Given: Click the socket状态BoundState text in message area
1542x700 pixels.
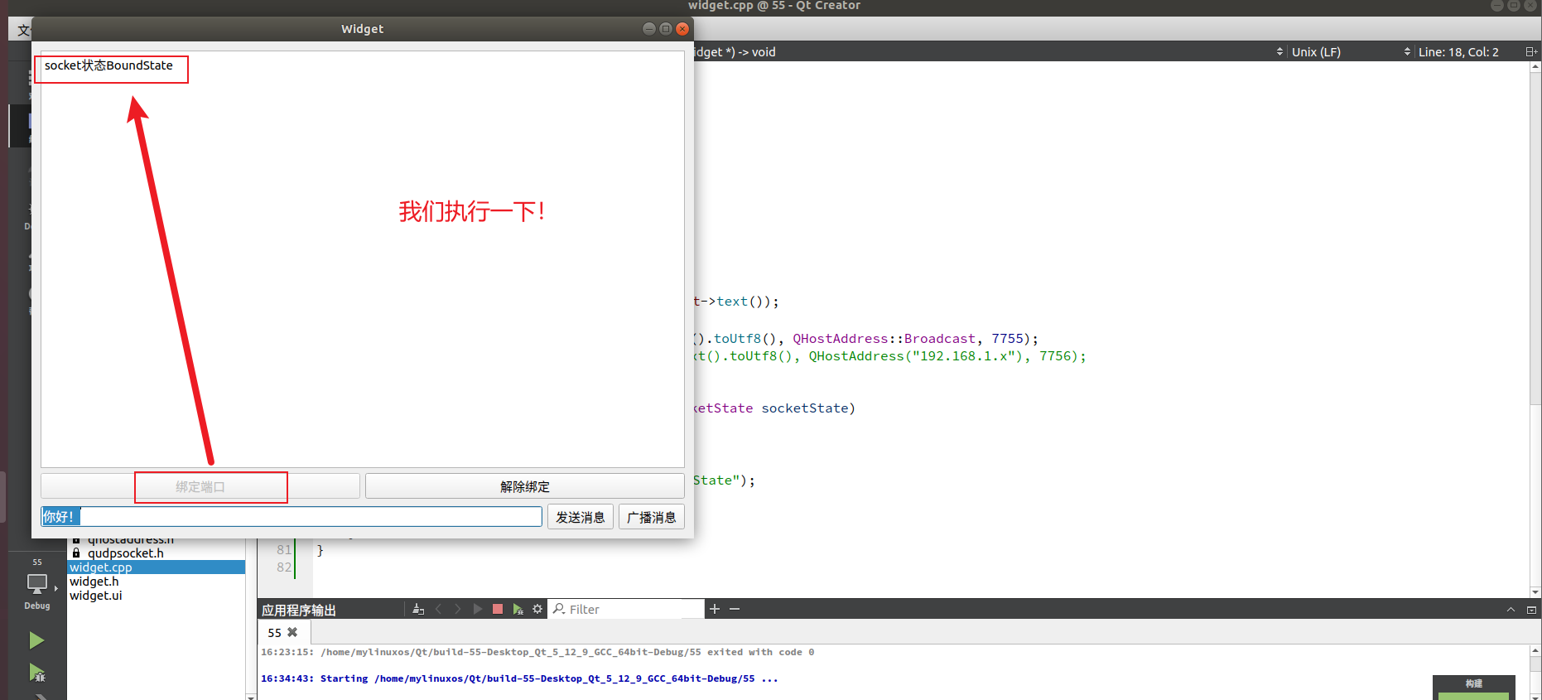Looking at the screenshot, I should pos(108,65).
